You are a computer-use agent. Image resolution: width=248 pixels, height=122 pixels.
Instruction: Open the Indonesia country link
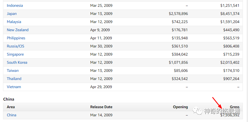pos(15,5)
